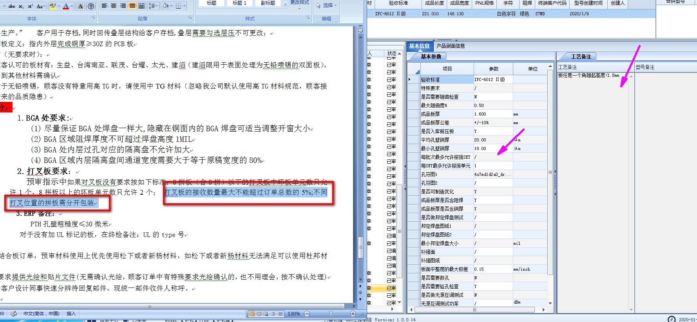Viewport: 697px width, 322px height.
Task: Align text right
Action: [x=123, y=6]
